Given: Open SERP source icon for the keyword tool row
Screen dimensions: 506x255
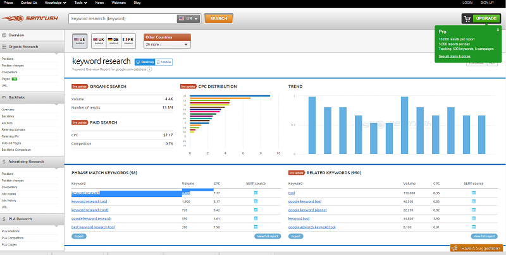Looking at the screenshot, I should (474, 218).
